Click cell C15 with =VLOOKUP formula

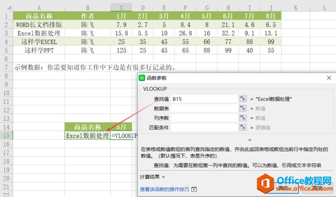[124, 135]
